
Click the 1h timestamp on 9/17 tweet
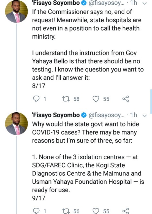133,115
